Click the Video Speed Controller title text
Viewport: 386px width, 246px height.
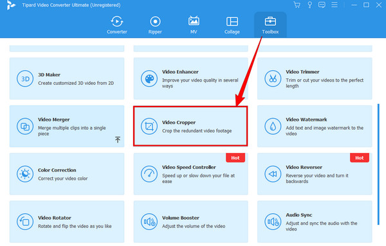[188, 167]
